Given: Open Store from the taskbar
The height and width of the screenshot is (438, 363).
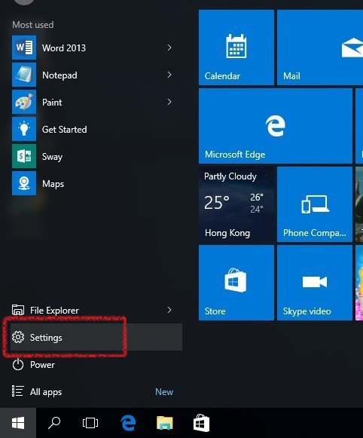Looking at the screenshot, I should (x=201, y=423).
